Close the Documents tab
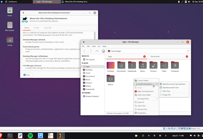Screen dimensions: 203x139 point(187,56)
